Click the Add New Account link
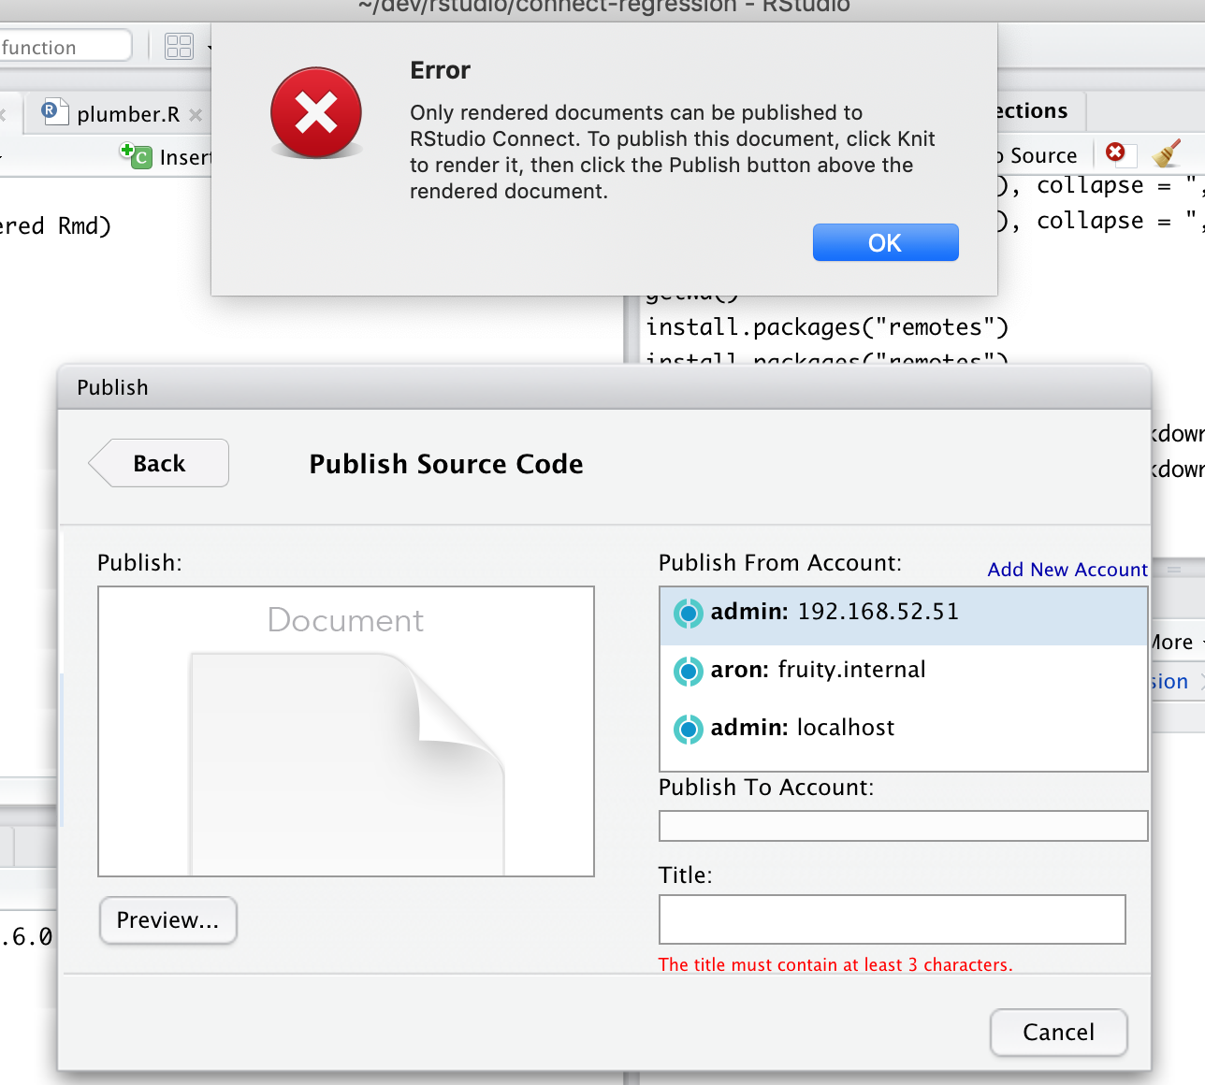The image size is (1205, 1085). [1067, 570]
